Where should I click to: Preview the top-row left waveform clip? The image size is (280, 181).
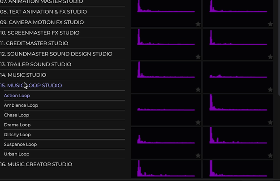(x=166, y=13)
